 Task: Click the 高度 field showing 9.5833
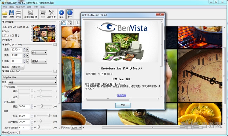17,56
